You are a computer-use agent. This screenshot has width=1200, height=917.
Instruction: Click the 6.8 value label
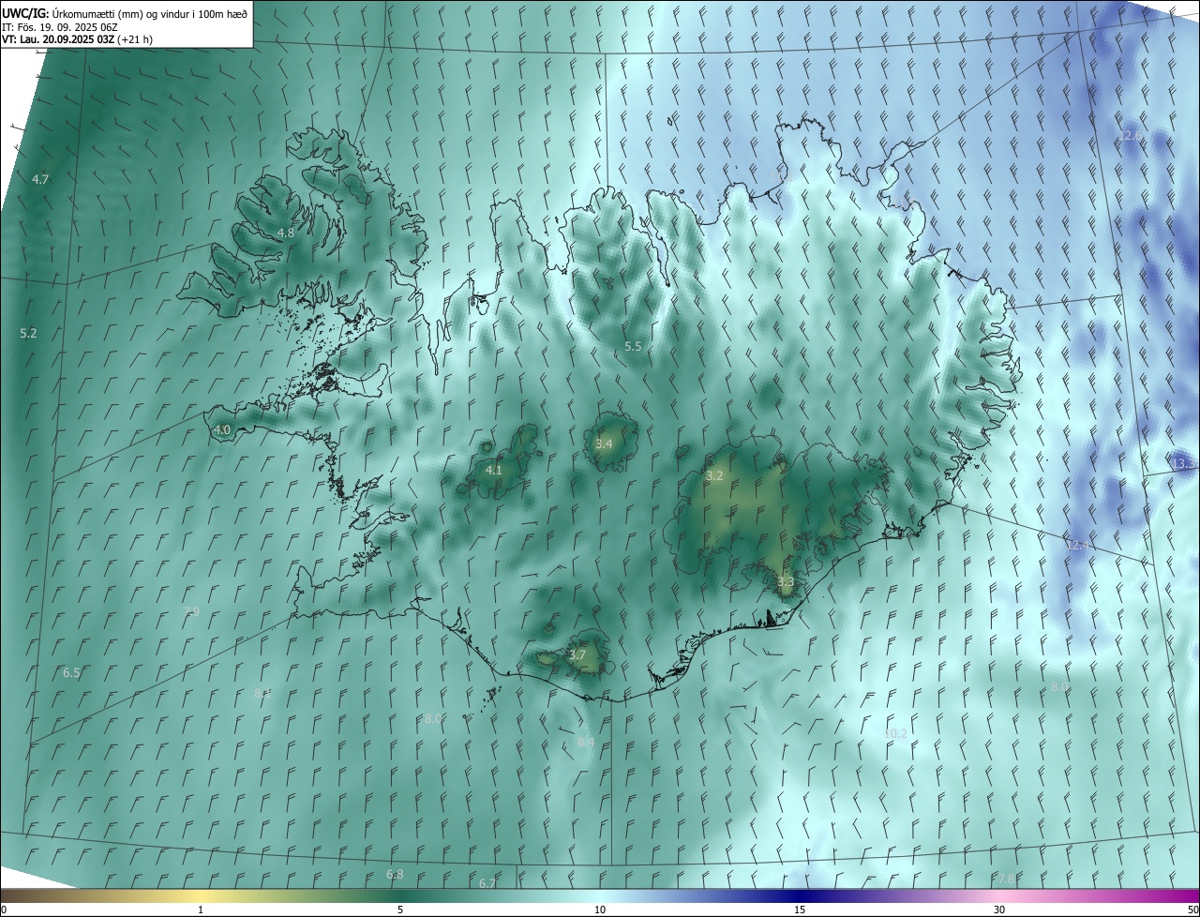pyautogui.click(x=395, y=874)
